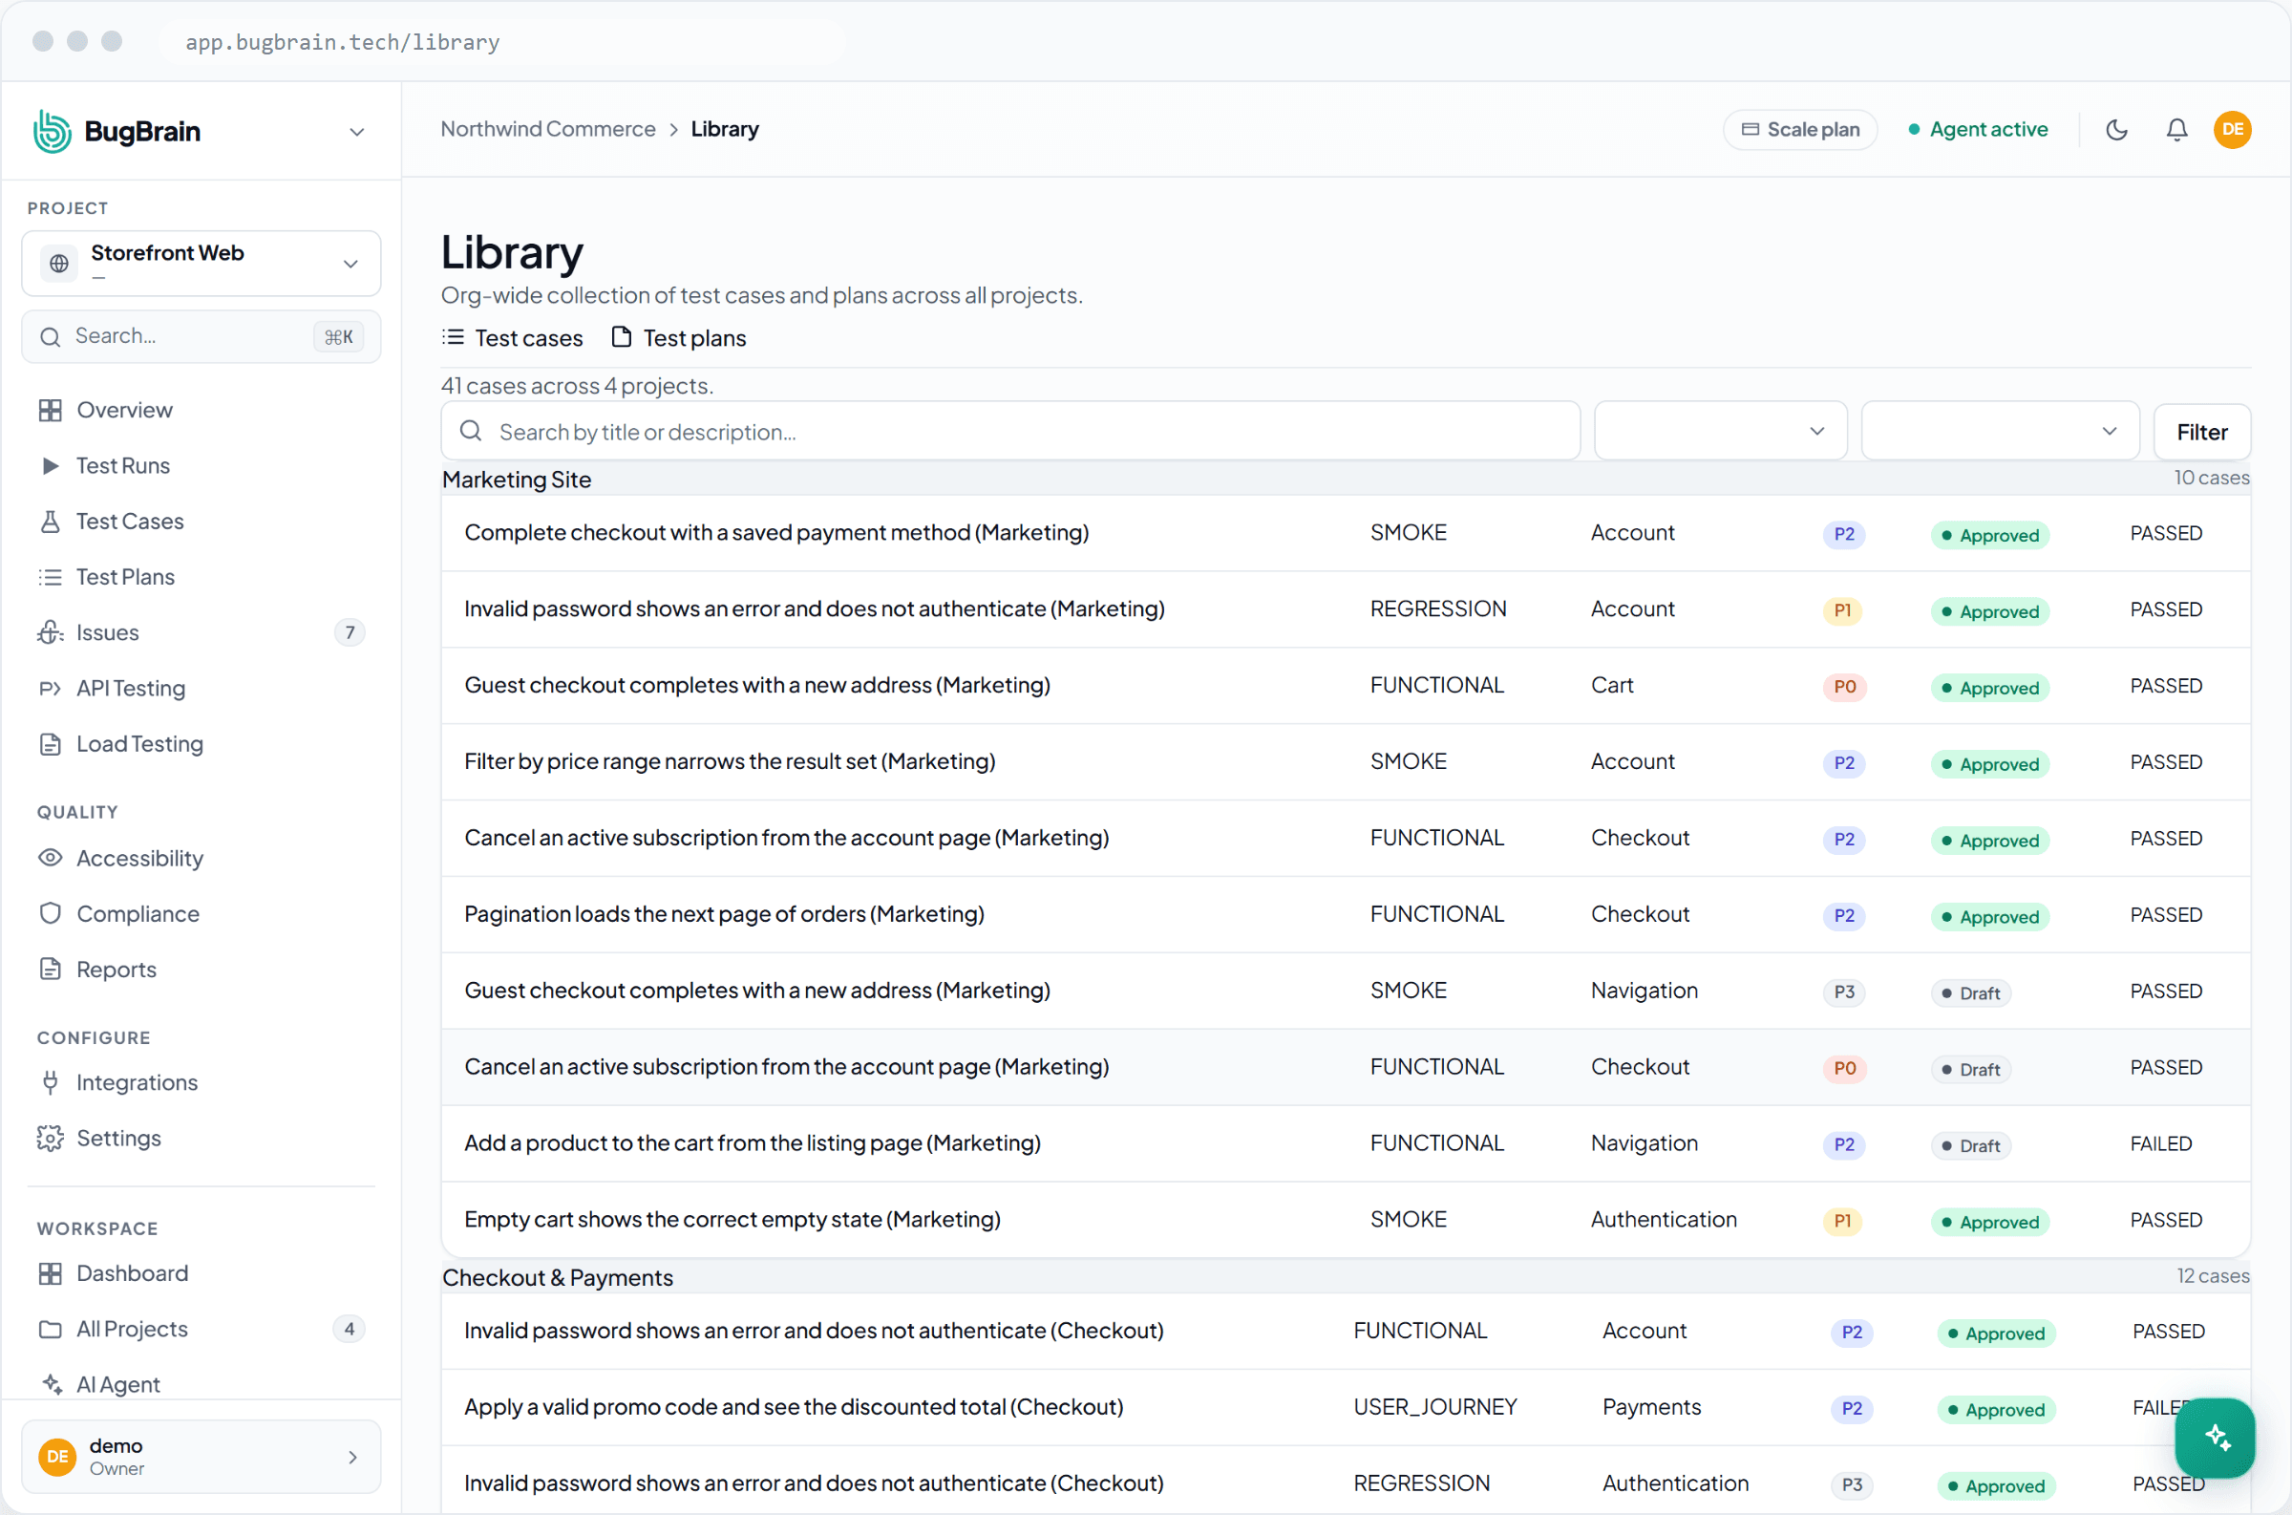
Task: Click Approved status on Pagination row
Action: coord(1989,917)
